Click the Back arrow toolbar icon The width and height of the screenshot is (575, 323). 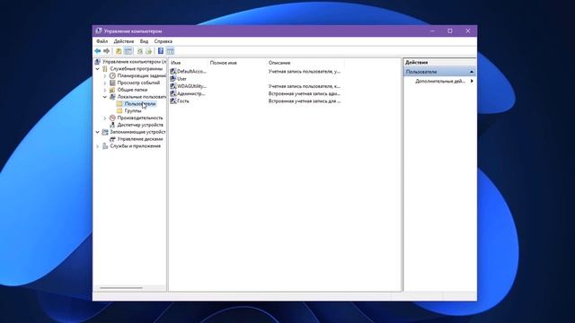coord(98,51)
